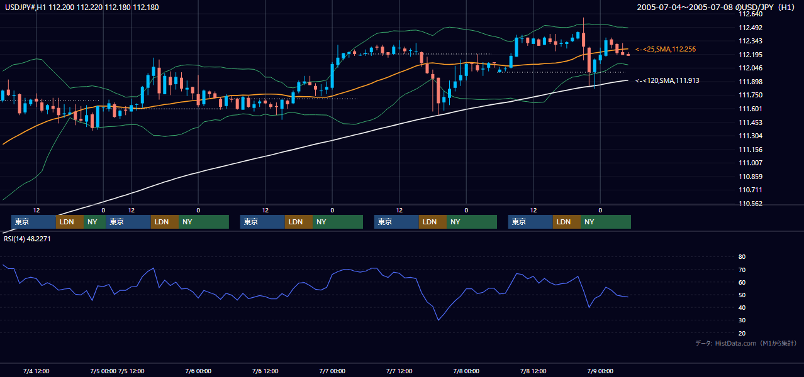Screen dimensions: 804x377
Task: Select the NY session block for July 7
Action: 472,222
